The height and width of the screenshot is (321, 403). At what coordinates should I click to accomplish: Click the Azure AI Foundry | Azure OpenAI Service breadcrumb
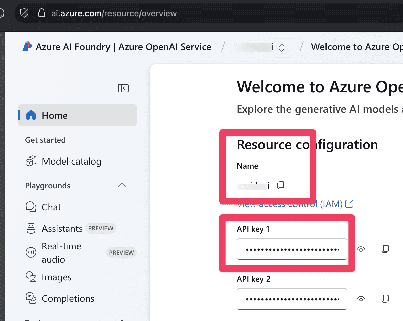[123, 47]
